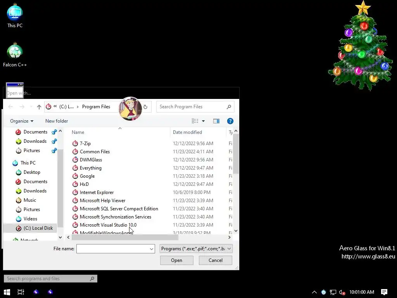Viewport: 397px width, 298px height.
Task: Click the Program Files breadcrumb
Action: (96, 107)
